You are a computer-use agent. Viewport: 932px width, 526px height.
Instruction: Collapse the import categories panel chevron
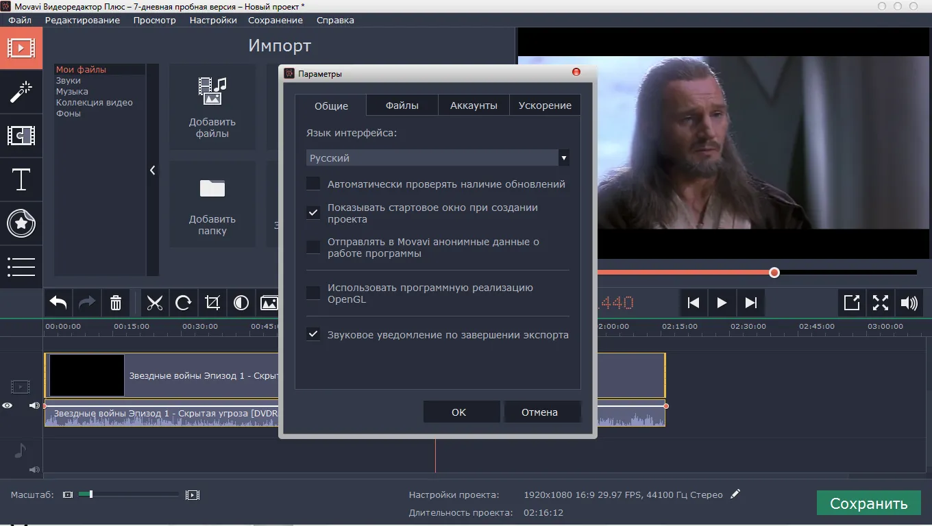[153, 171]
